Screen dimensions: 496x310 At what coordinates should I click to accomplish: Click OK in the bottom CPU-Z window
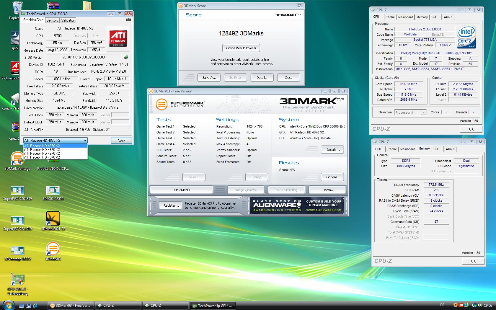pyautogui.click(x=473, y=261)
